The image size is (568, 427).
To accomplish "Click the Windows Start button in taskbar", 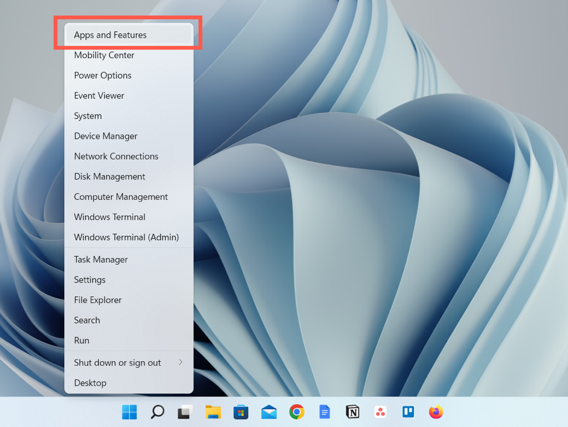I will pyautogui.click(x=130, y=412).
